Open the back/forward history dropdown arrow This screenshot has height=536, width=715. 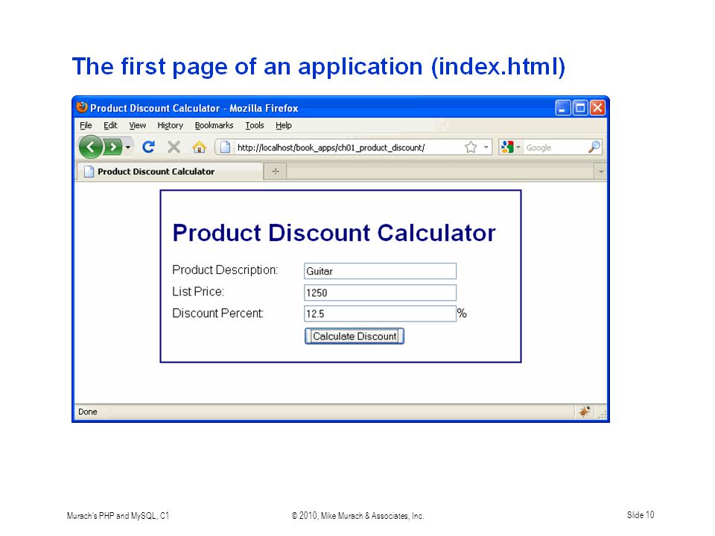(x=128, y=147)
